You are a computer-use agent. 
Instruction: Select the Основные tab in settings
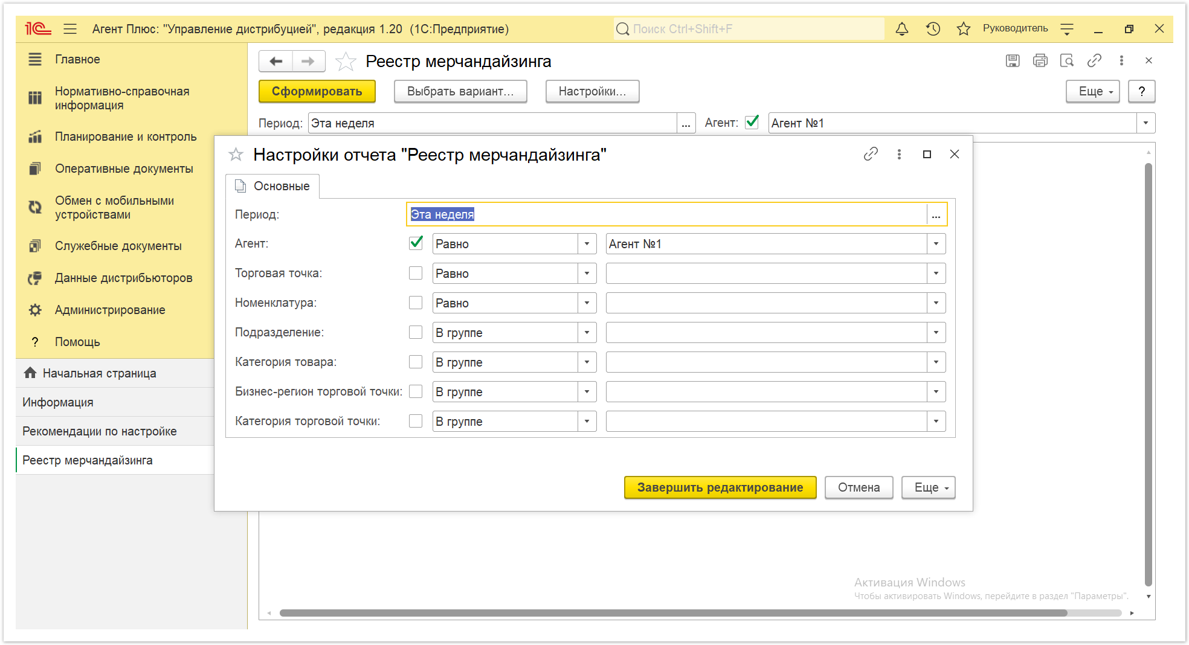[x=272, y=186]
